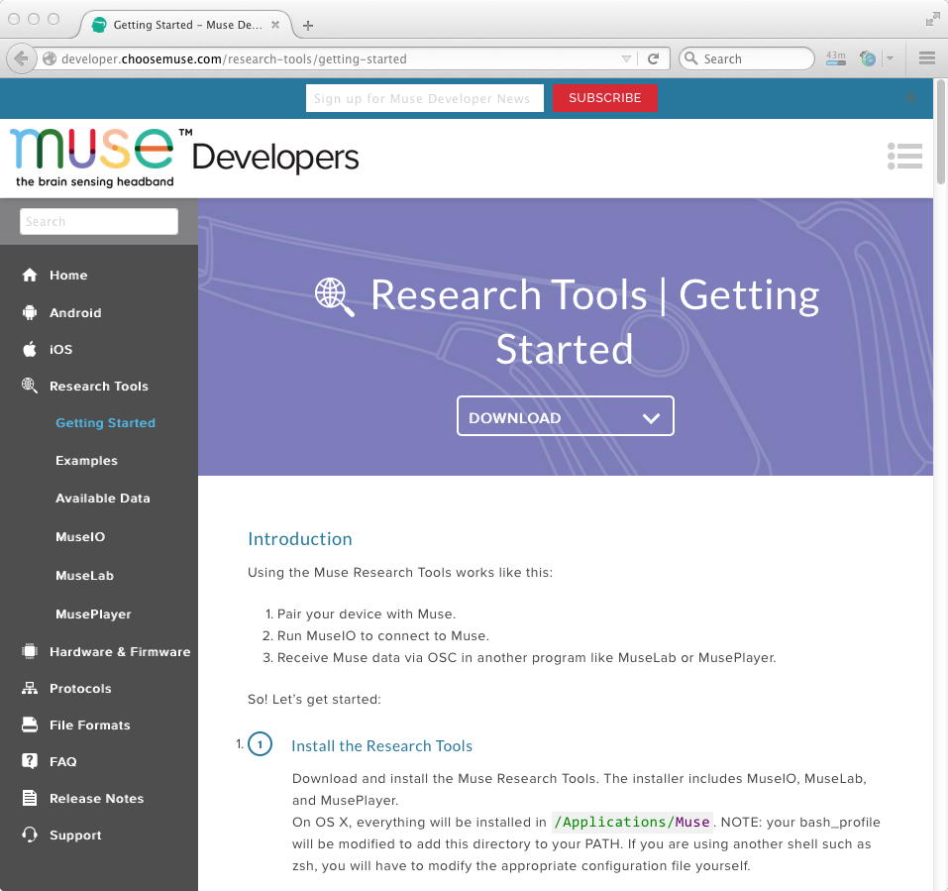Click the Introduction heading
This screenshot has height=891, width=948.
(x=300, y=539)
